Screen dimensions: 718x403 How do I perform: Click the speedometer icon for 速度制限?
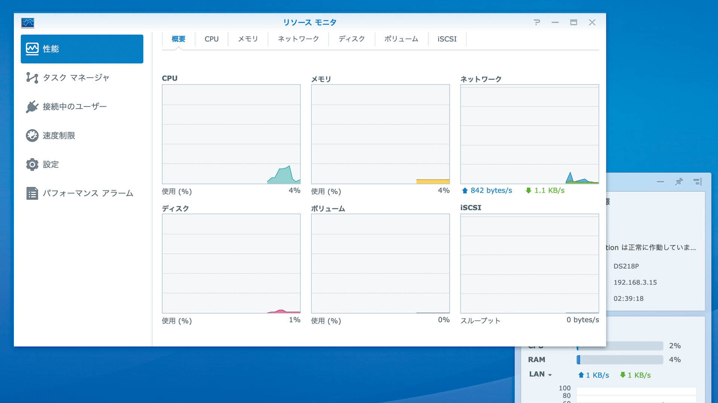32,135
